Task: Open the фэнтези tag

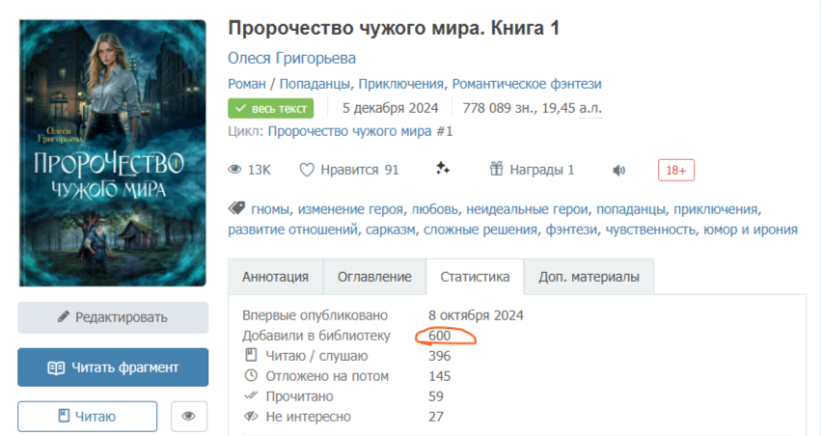Action: coord(571,230)
